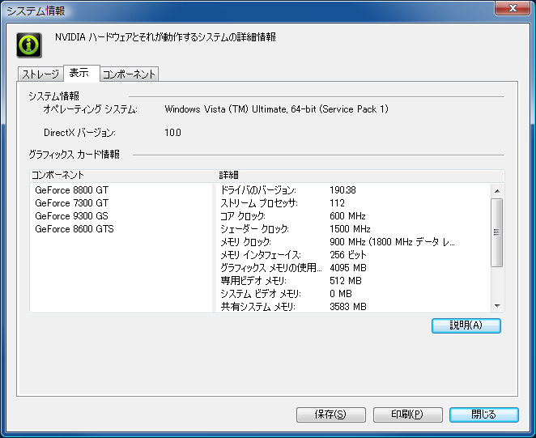Click the コア クロック row label
Screen dimensions: 536x438
[x=243, y=216]
